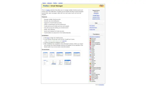
Task: Click the Lithuanian flag icon
Action: pos(90,63)
